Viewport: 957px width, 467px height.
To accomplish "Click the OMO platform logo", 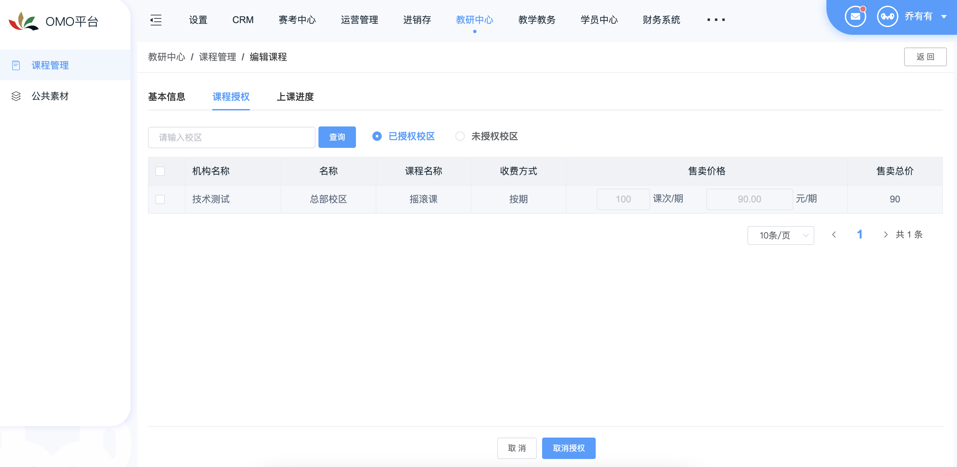I will pos(24,21).
